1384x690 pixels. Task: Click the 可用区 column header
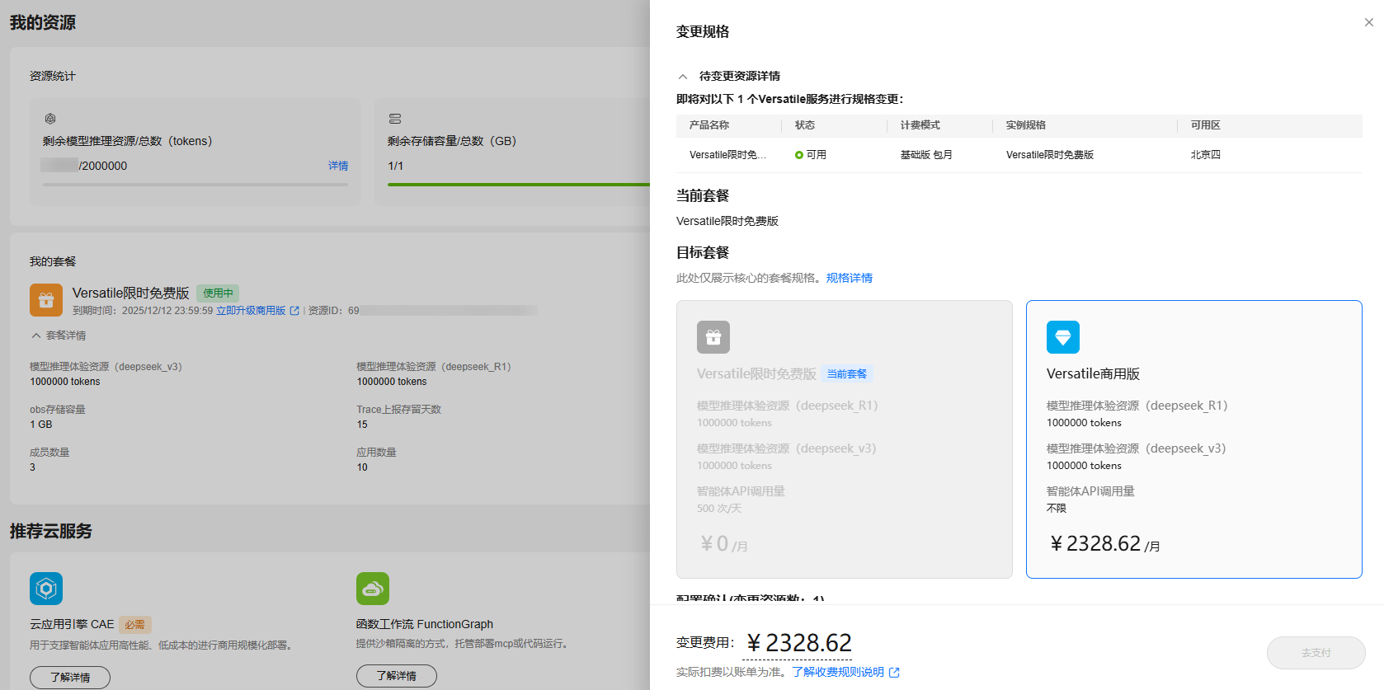tap(1206, 125)
